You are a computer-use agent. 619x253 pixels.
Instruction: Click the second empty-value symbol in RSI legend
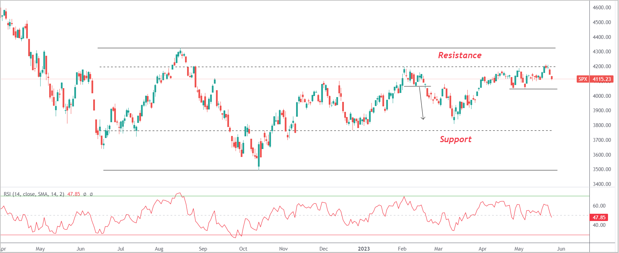(x=91, y=194)
